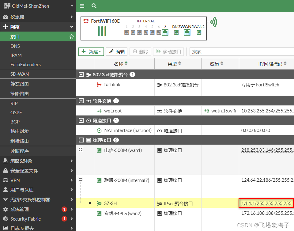Image resolution: width=294 pixels, height=231 pixels.
Task: Expand the 策略&对象 menu
Action: (x=38, y=161)
